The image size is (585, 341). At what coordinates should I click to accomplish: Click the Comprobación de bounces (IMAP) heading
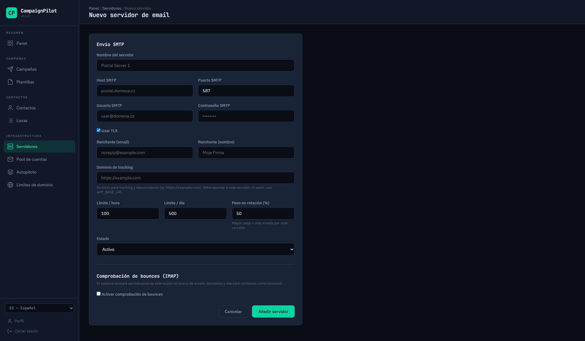(137, 276)
